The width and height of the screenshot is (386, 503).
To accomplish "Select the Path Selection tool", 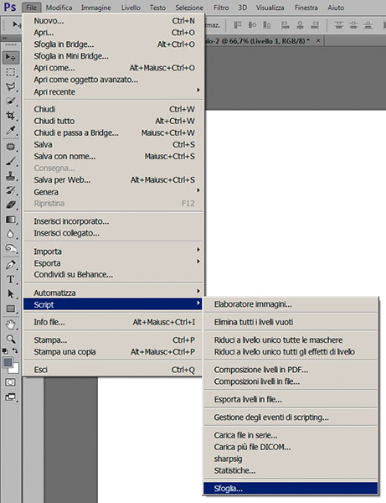I will click(x=11, y=294).
